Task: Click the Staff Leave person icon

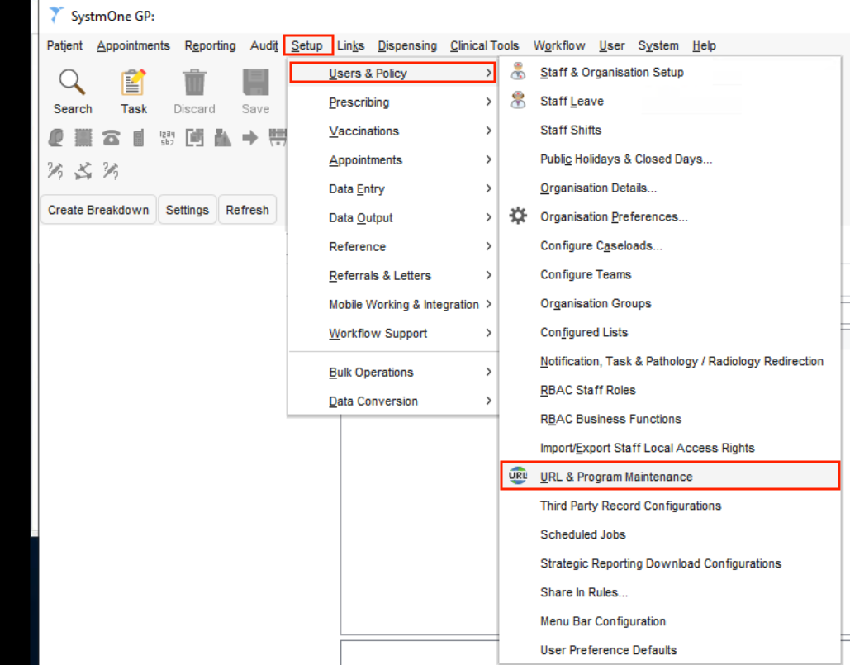Action: pos(518,100)
